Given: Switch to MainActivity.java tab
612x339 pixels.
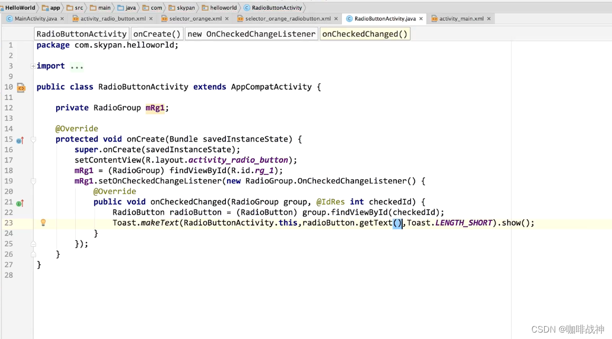Looking at the screenshot, I should (x=36, y=19).
